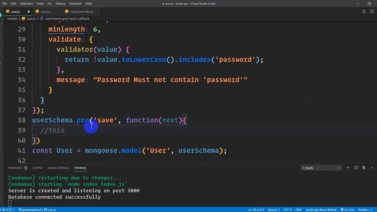
Task: Click 'message' key on line 34
Action: coord(71,80)
